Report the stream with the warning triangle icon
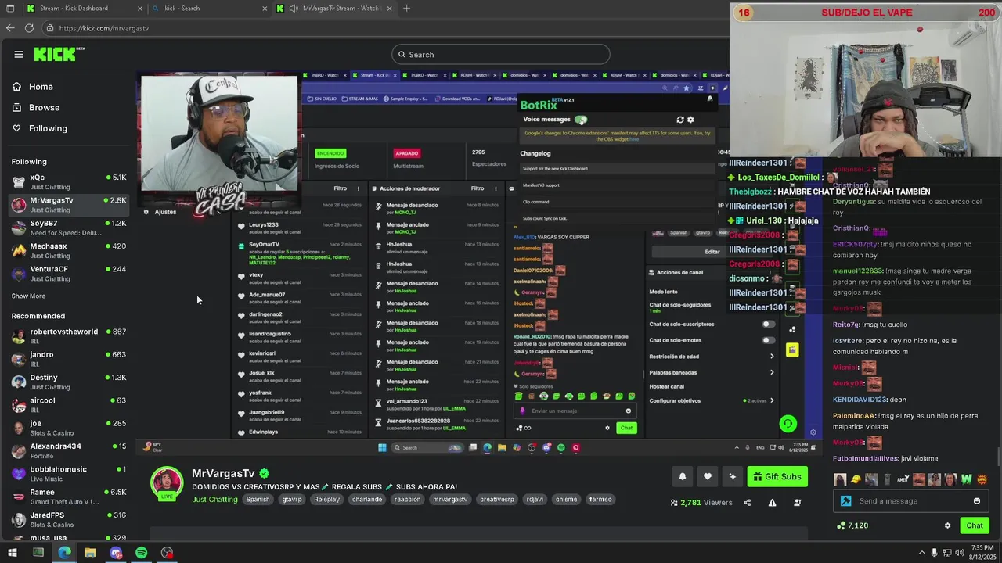The height and width of the screenshot is (563, 1002). pyautogui.click(x=772, y=503)
